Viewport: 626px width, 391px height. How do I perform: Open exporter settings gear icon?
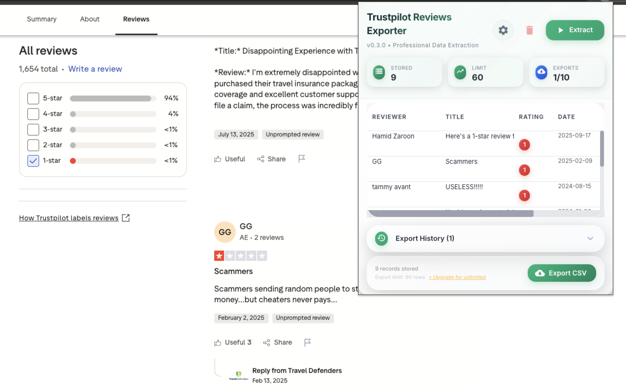tap(503, 30)
